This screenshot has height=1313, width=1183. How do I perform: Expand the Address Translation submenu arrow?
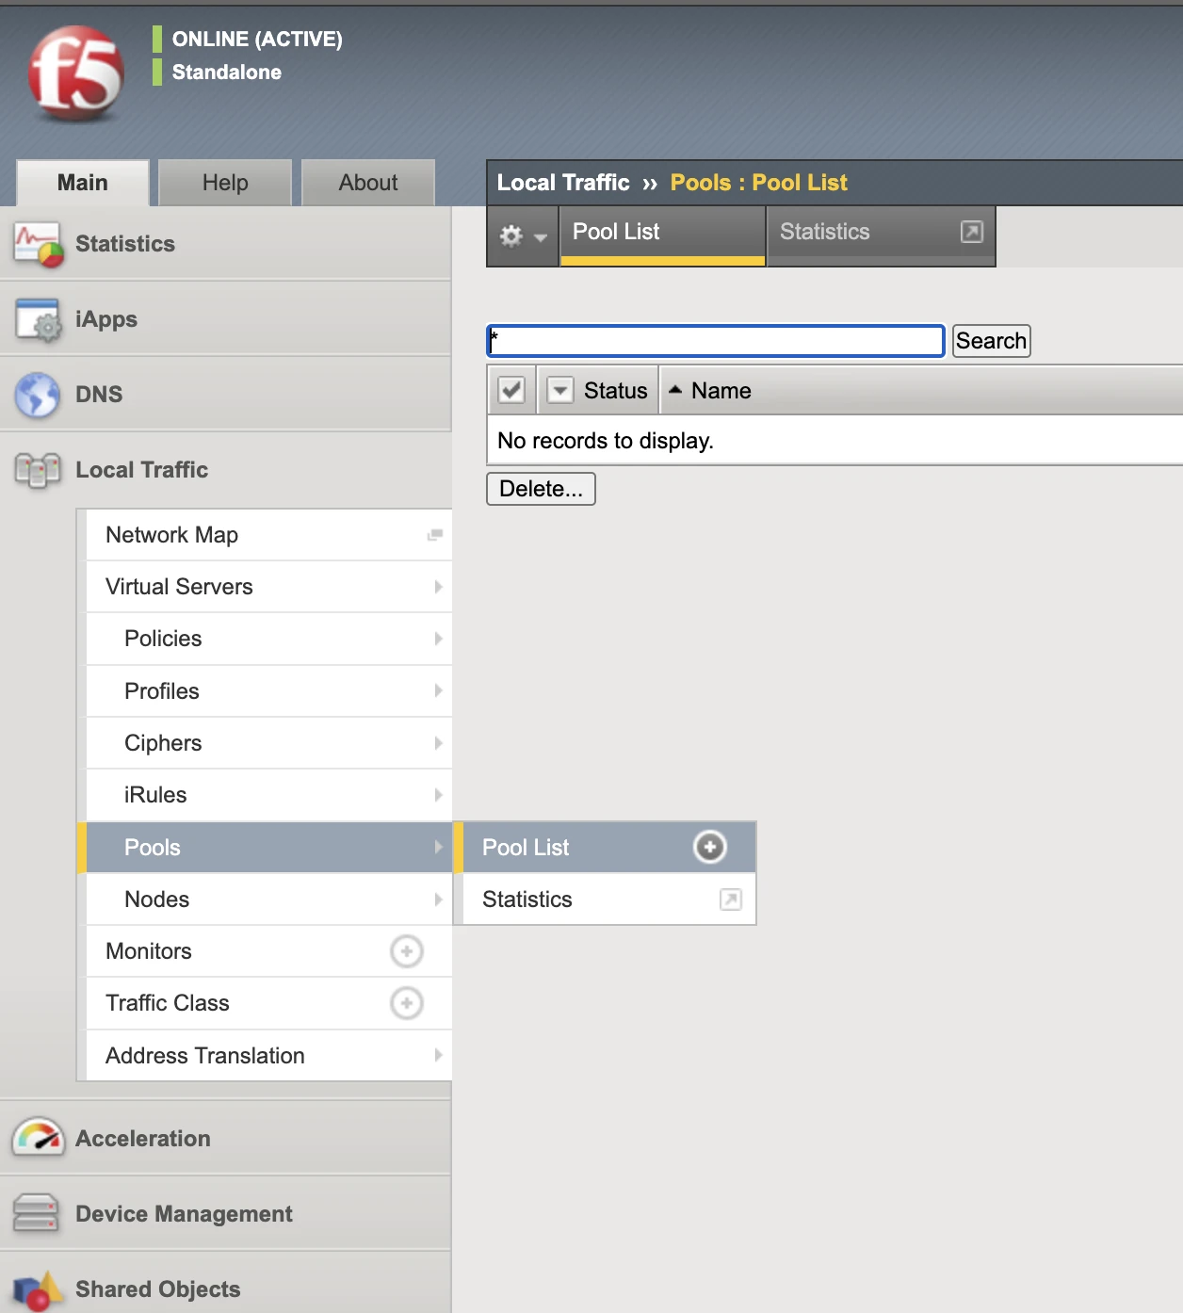coord(438,1055)
